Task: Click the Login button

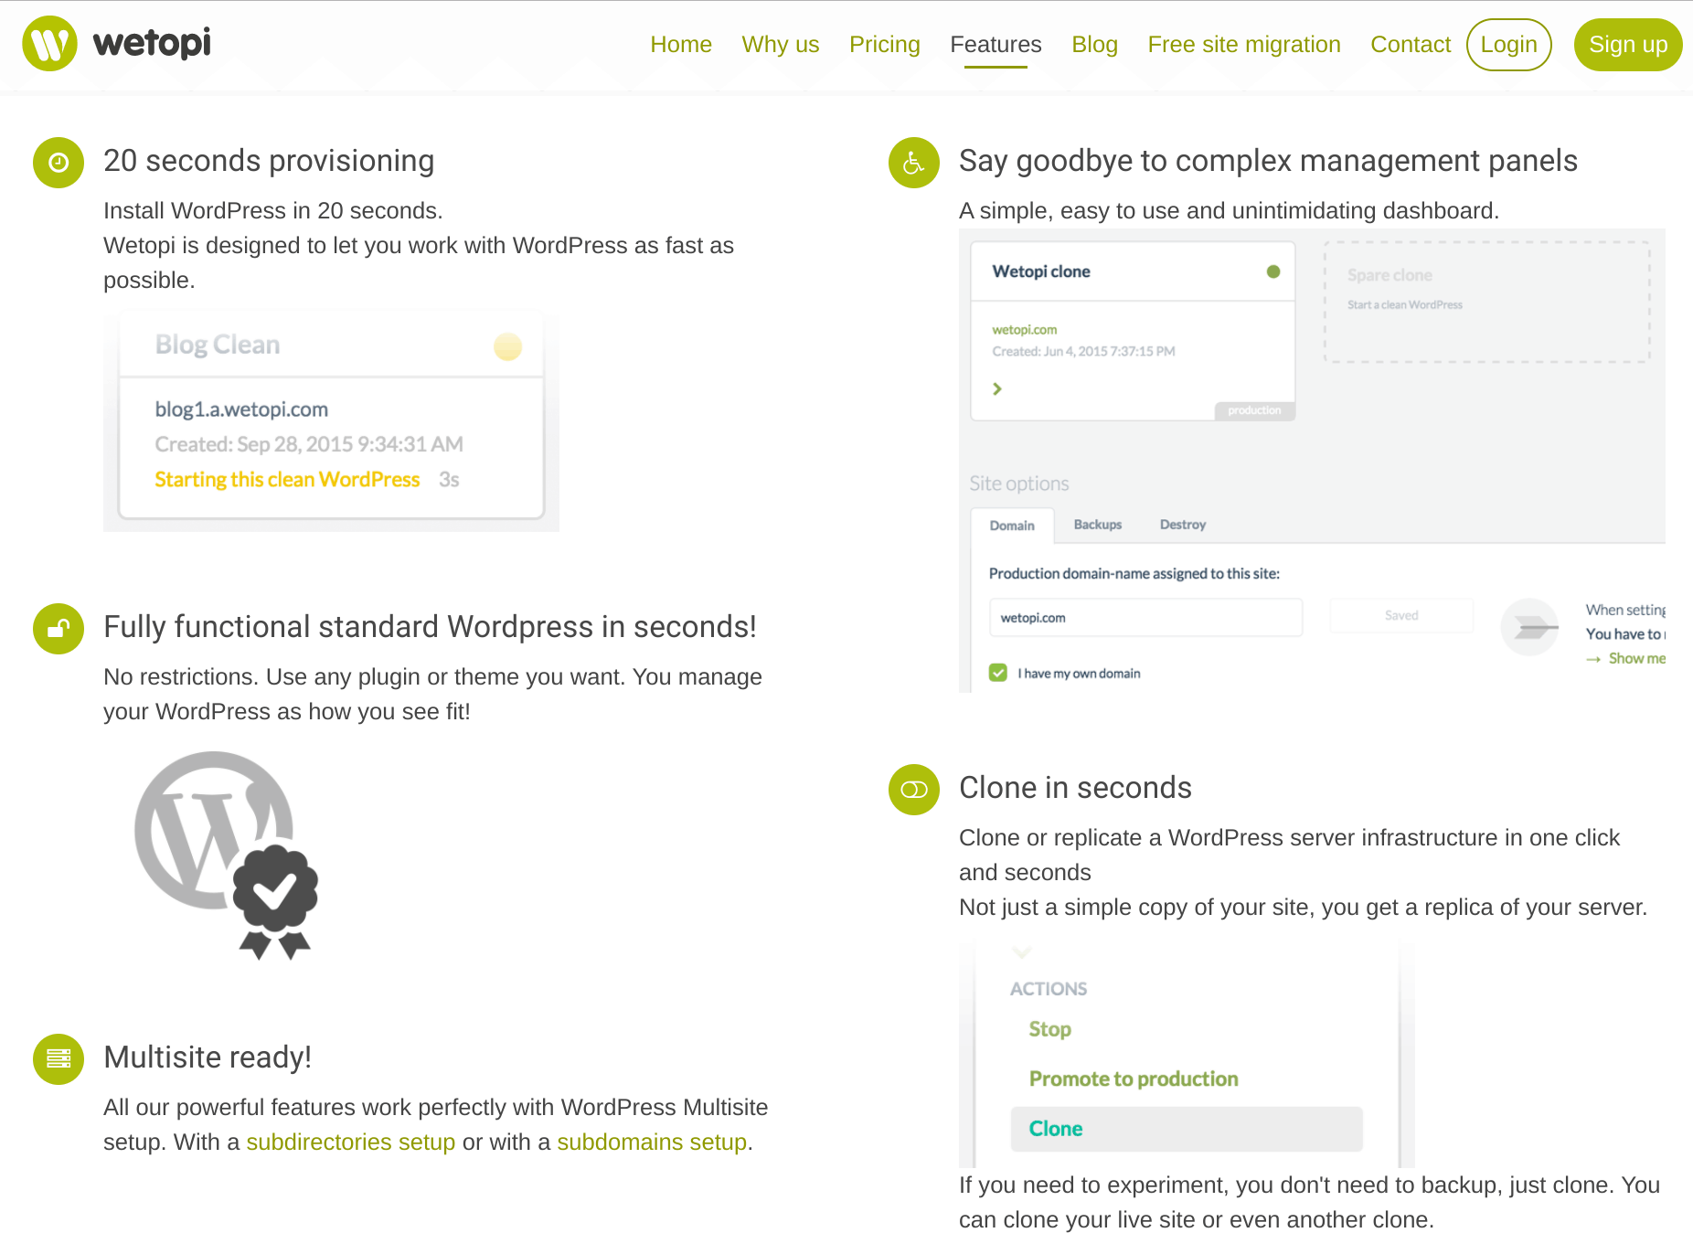Action: (x=1509, y=45)
